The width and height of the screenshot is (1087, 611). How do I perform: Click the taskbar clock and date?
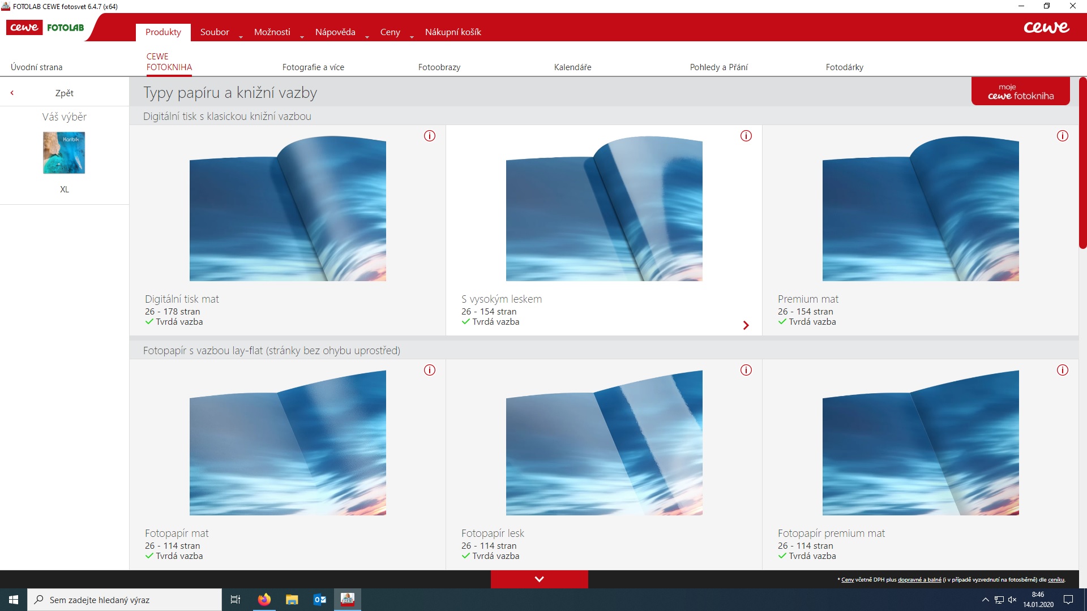tap(1038, 600)
